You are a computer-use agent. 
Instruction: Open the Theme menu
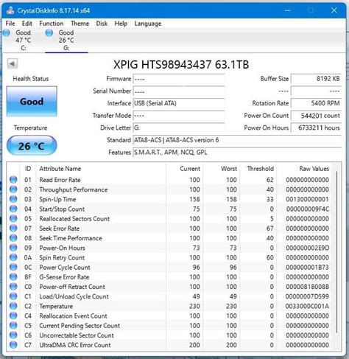[x=80, y=24]
